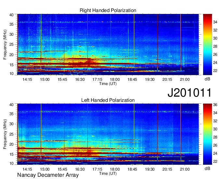This screenshot has width=221, height=179.
Task: Click the 19:30 time tick of the upper plot
Action: point(150,79)
